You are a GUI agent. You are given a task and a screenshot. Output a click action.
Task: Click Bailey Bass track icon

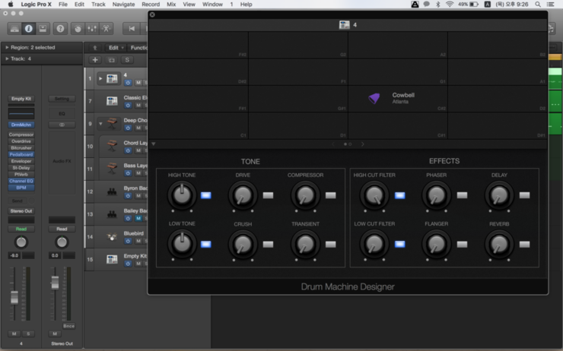[x=112, y=214]
